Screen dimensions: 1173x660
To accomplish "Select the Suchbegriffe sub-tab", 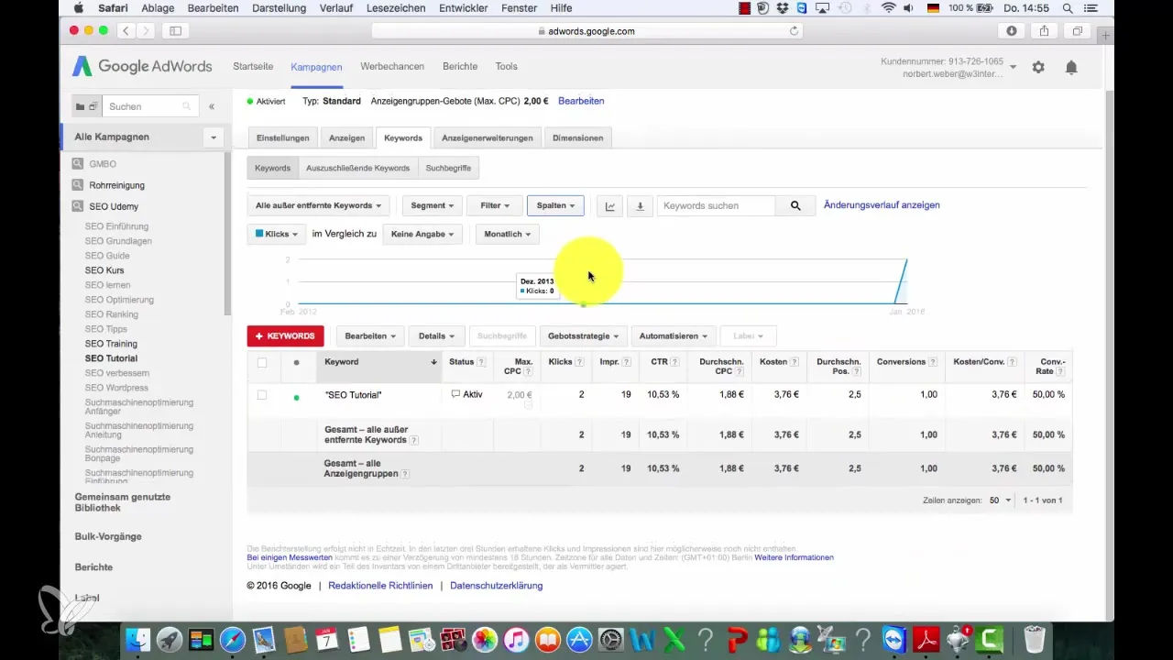I will (448, 169).
